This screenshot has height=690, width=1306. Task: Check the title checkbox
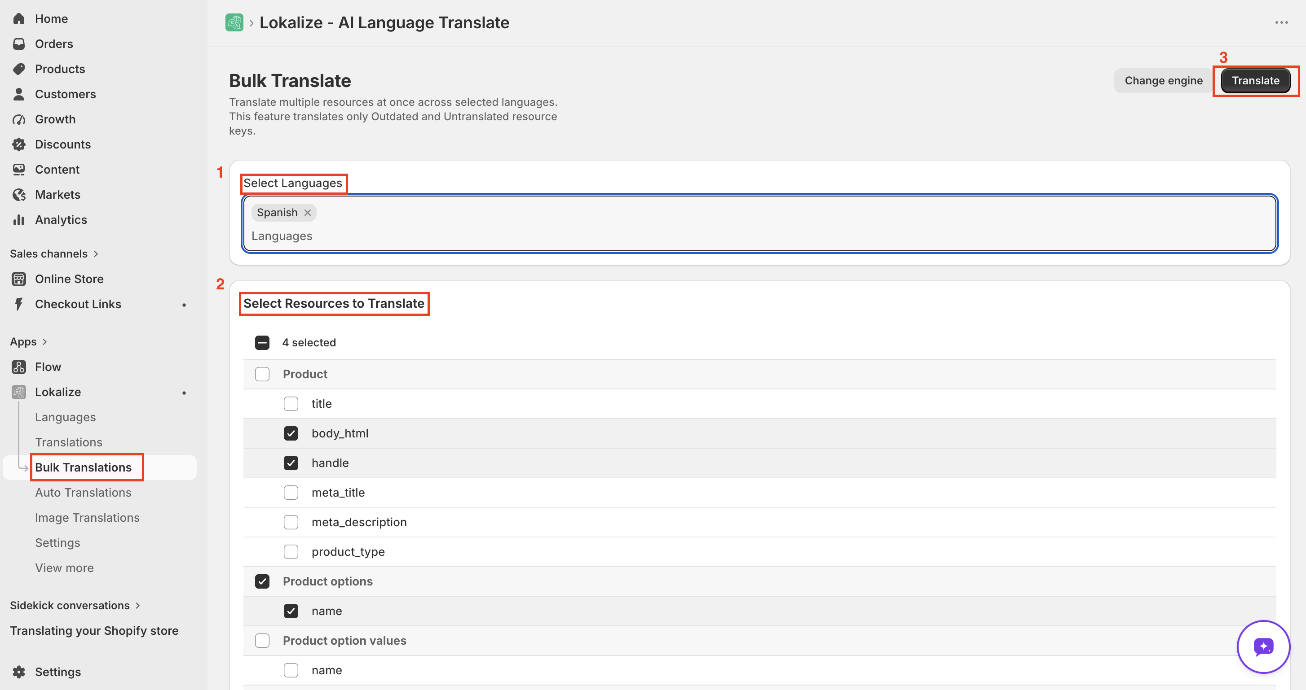click(291, 404)
